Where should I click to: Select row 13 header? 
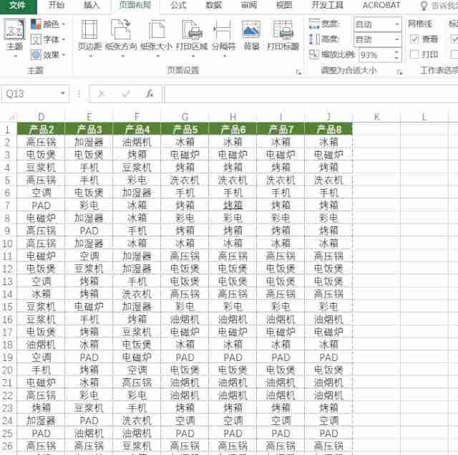point(8,282)
